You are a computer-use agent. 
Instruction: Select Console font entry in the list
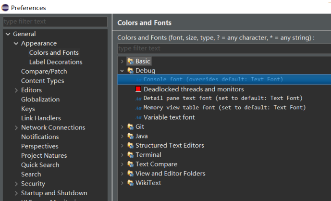click(213, 79)
